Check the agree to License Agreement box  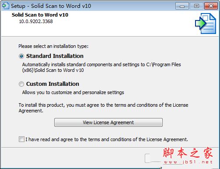21,139
